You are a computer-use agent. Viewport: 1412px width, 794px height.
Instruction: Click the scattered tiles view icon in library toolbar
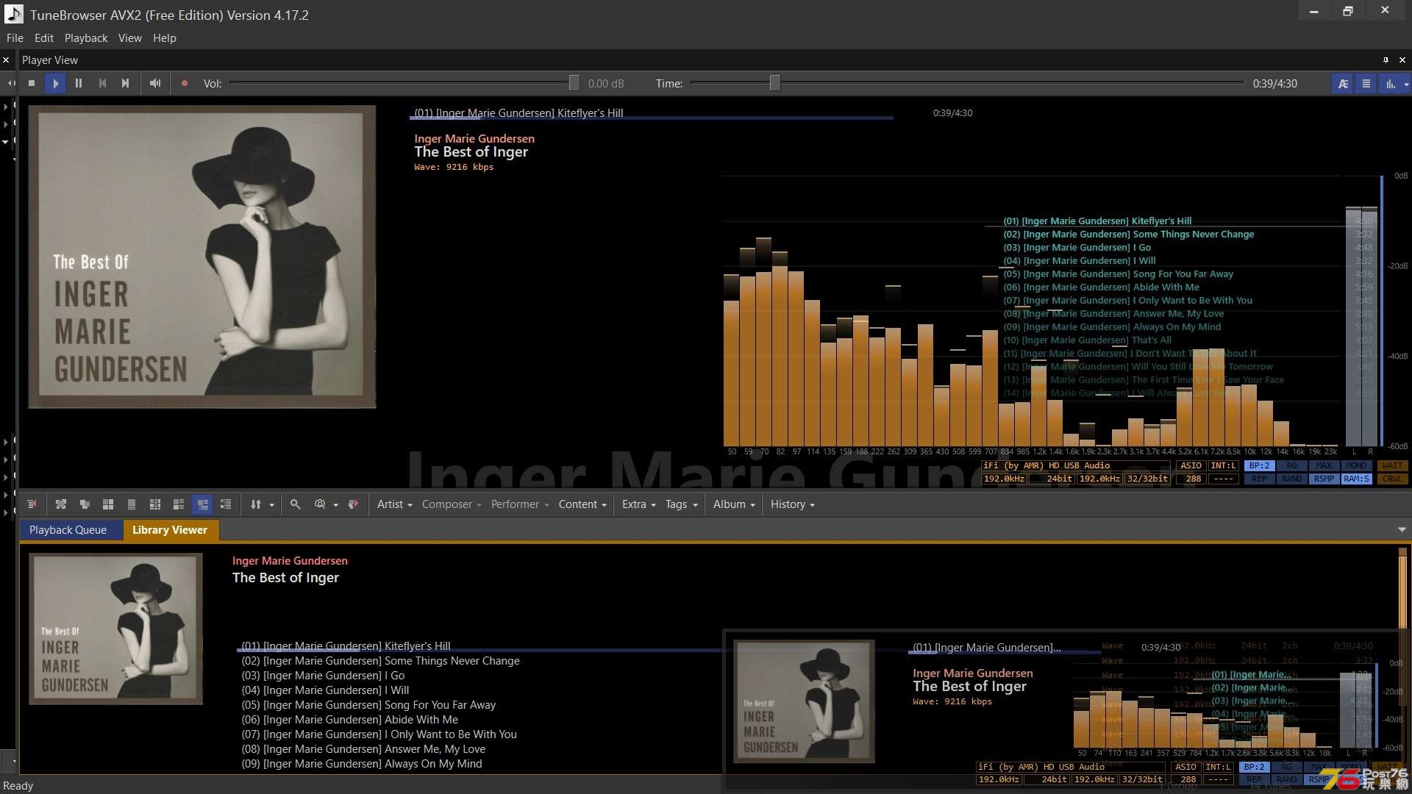pos(61,504)
